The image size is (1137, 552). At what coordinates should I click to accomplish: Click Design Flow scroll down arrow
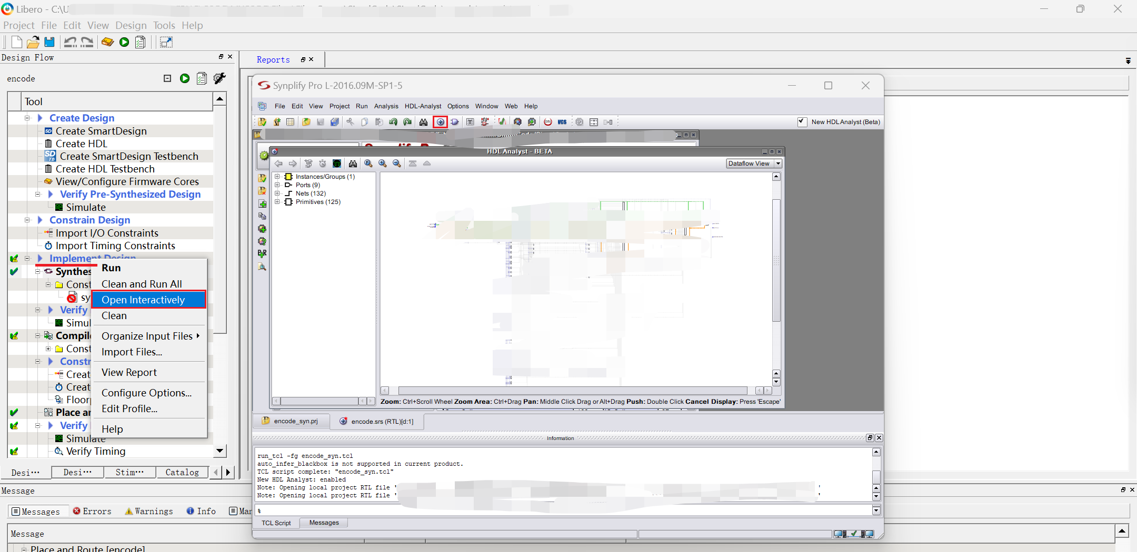220,451
